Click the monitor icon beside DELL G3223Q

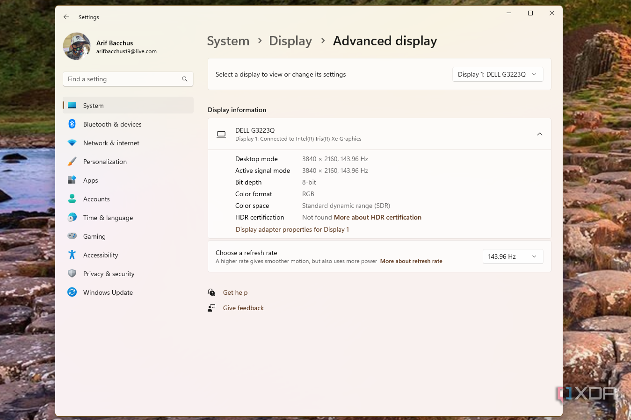pos(221,134)
